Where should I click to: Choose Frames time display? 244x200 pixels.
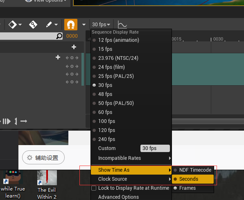point(193,188)
